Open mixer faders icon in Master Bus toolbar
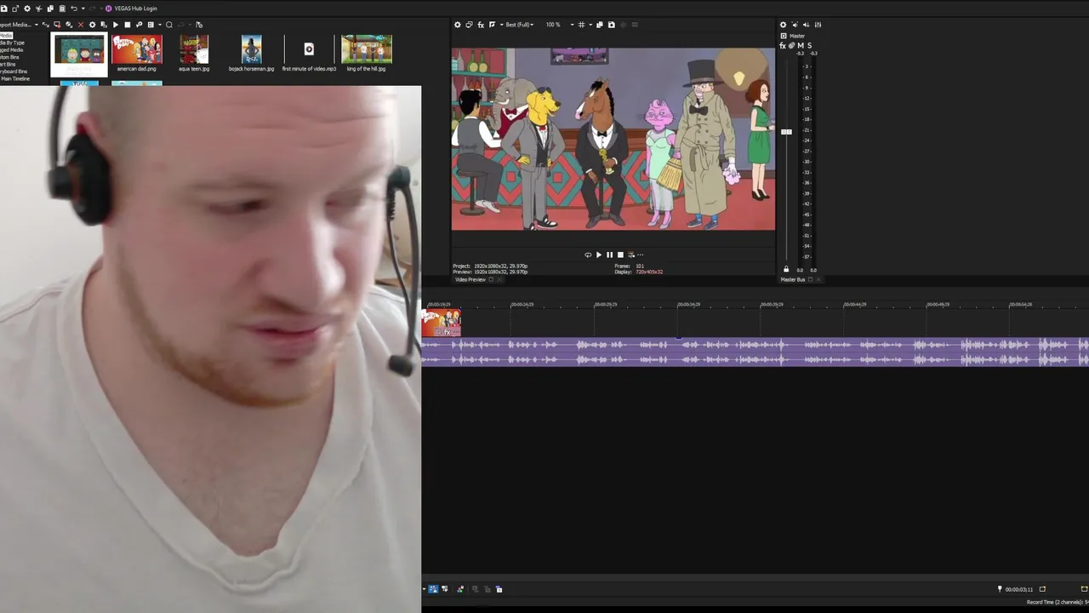This screenshot has width=1089, height=613. point(818,25)
